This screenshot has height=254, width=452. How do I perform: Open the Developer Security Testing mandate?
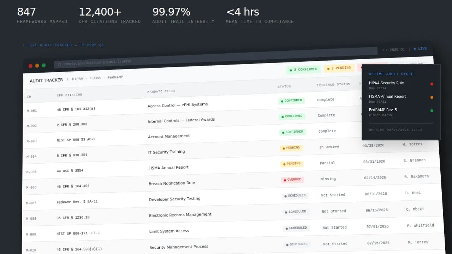174,199
